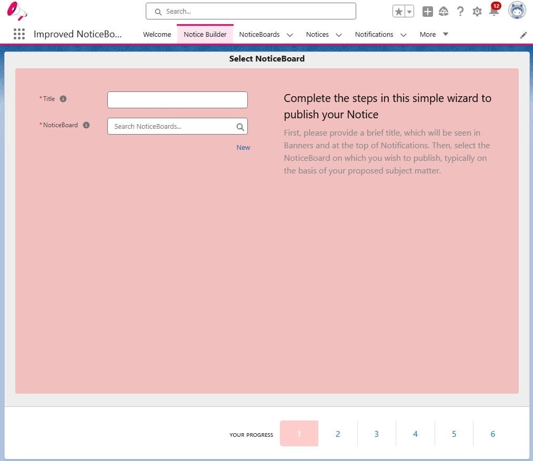
Task: Expand the More tab arrow
Action: pyautogui.click(x=445, y=34)
